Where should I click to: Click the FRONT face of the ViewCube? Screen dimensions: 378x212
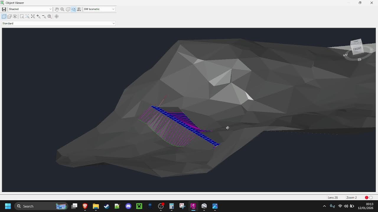click(x=357, y=49)
